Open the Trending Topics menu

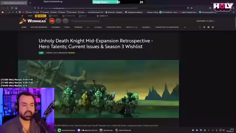pyautogui.click(x=114, y=27)
